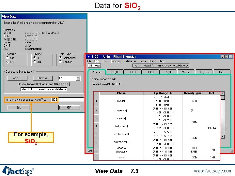This screenshot has width=235, height=176.
Task: Click the phase table scrollbar thumb
Action: pyautogui.click(x=223, y=98)
